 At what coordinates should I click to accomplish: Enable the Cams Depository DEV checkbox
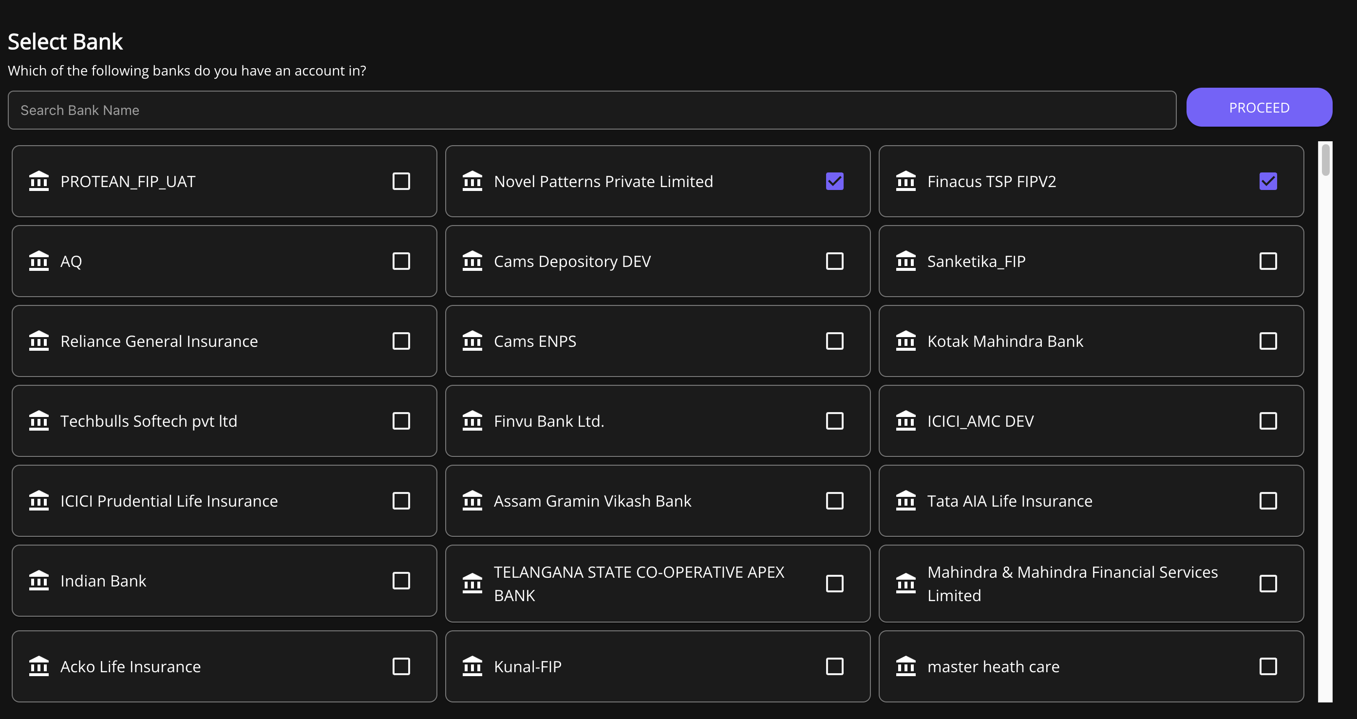click(x=835, y=261)
